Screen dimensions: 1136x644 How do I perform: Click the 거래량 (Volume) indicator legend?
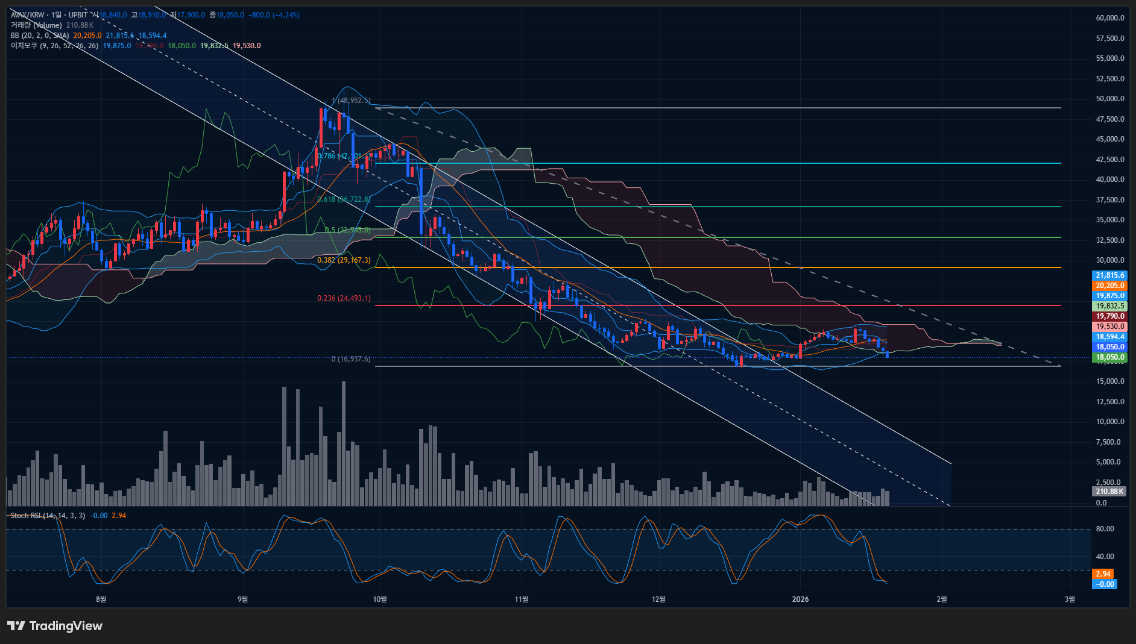pyautogui.click(x=36, y=25)
